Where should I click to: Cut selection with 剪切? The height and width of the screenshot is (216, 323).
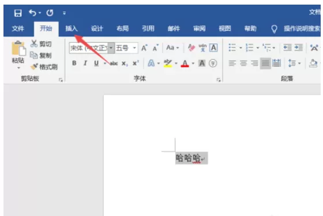41,44
